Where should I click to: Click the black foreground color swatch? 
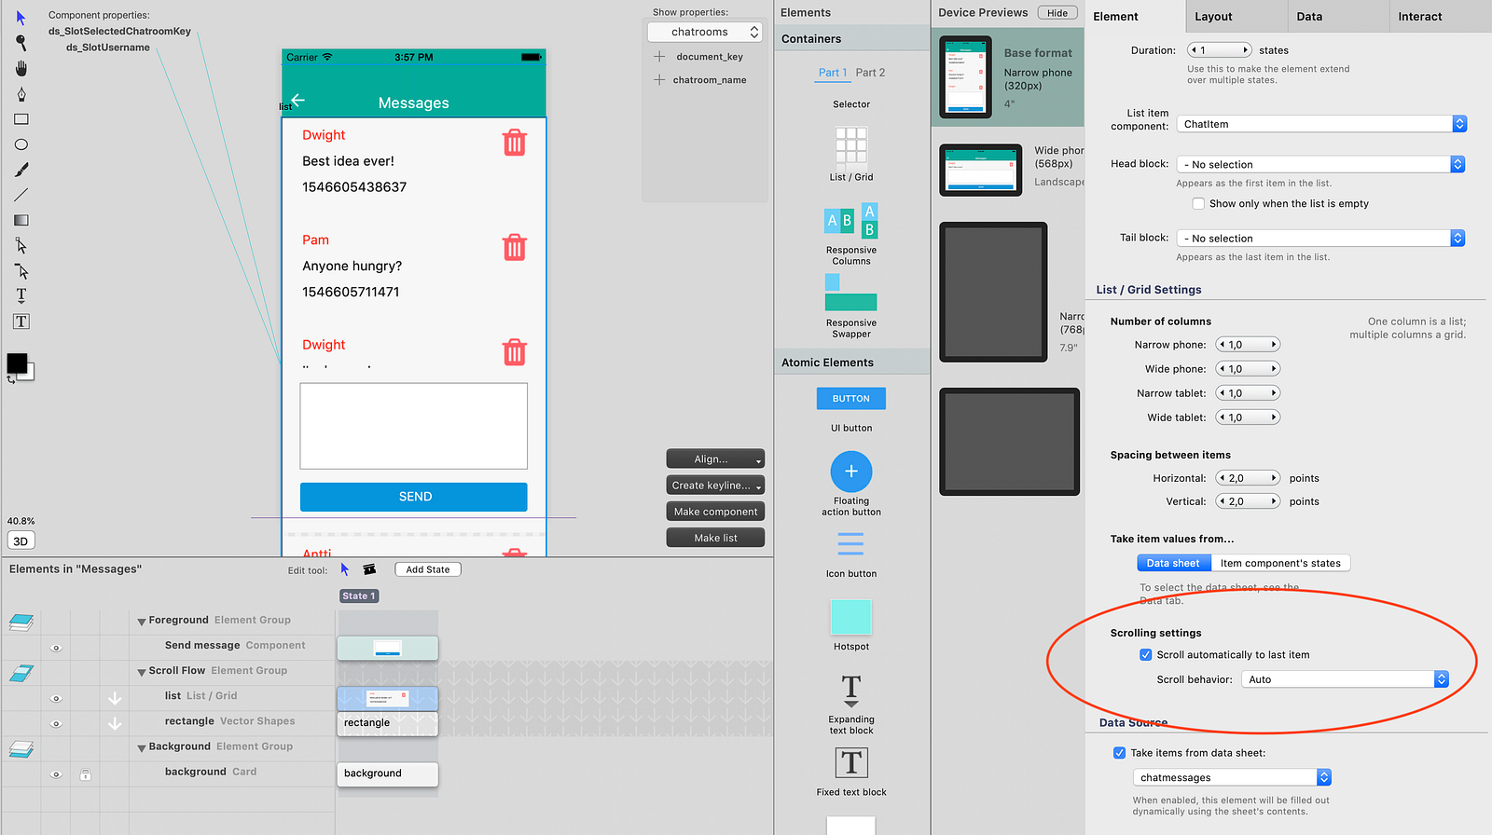point(17,363)
